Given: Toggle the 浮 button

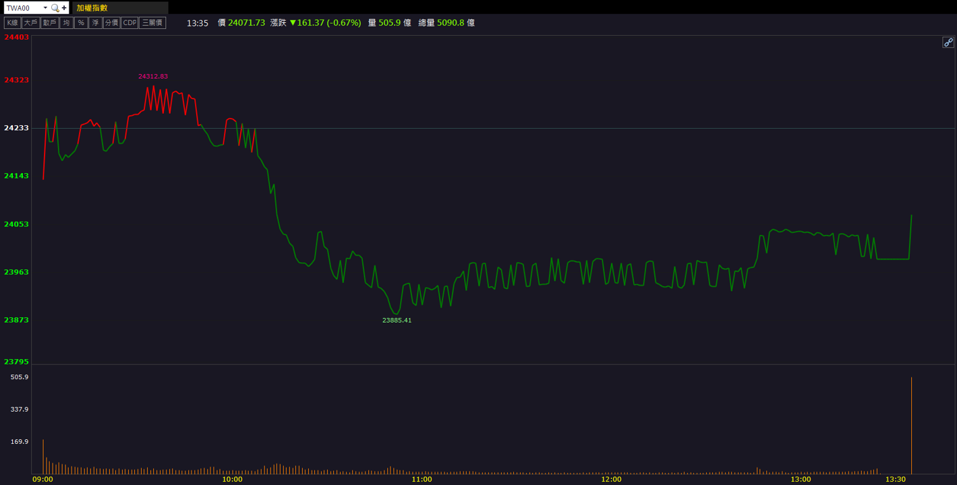Looking at the screenshot, I should click(x=96, y=23).
